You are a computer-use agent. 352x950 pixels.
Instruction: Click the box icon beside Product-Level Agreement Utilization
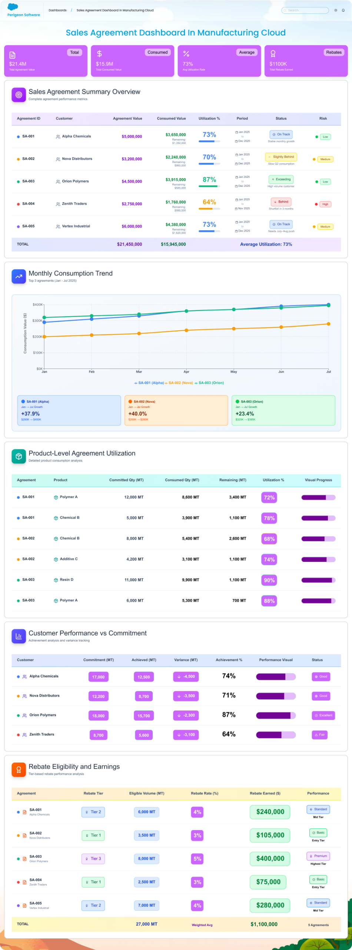19,456
